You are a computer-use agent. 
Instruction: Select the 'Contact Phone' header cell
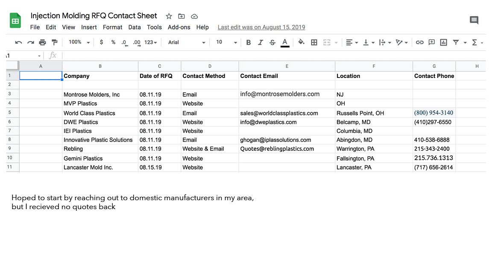(434, 76)
